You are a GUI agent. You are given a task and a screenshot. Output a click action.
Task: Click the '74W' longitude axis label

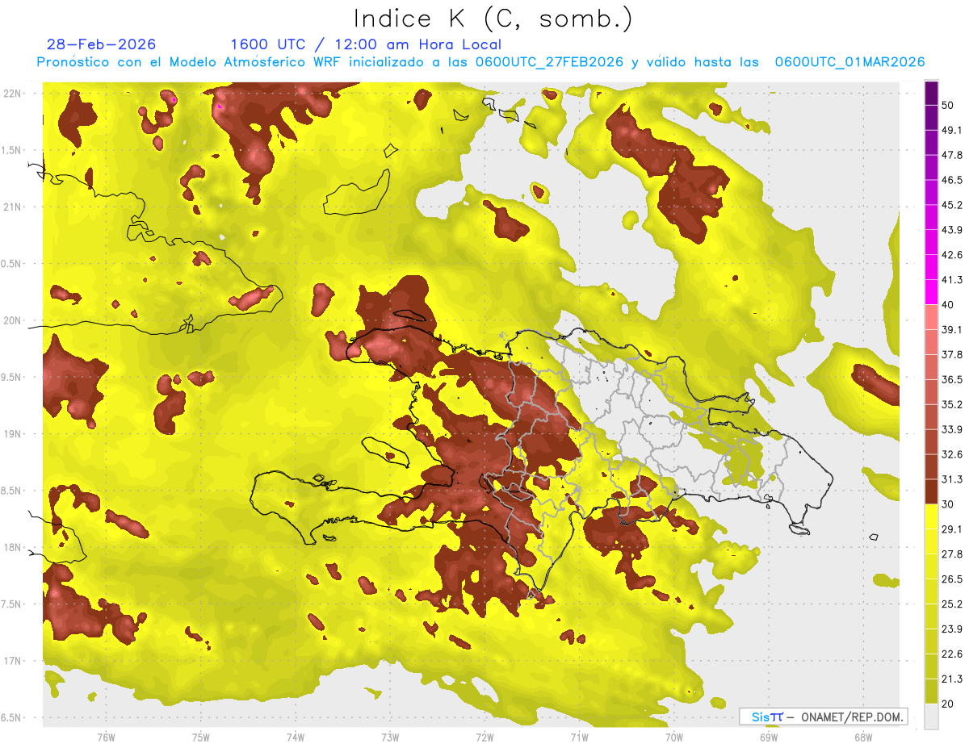pyautogui.click(x=295, y=738)
